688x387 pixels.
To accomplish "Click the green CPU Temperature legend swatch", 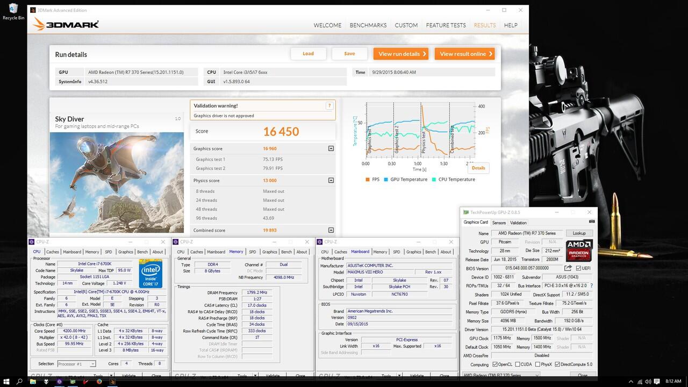I will 434,180.
